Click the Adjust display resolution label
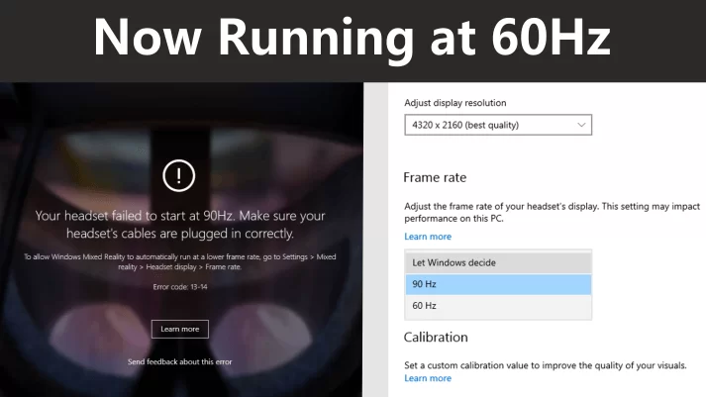 [x=461, y=103]
